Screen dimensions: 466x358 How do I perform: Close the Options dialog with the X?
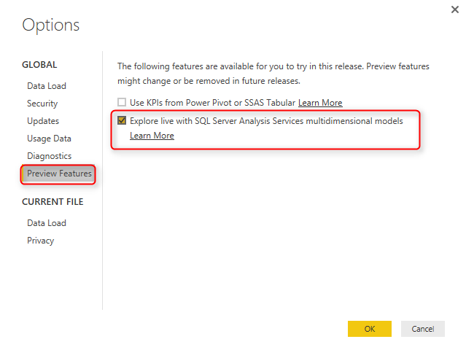point(455,9)
